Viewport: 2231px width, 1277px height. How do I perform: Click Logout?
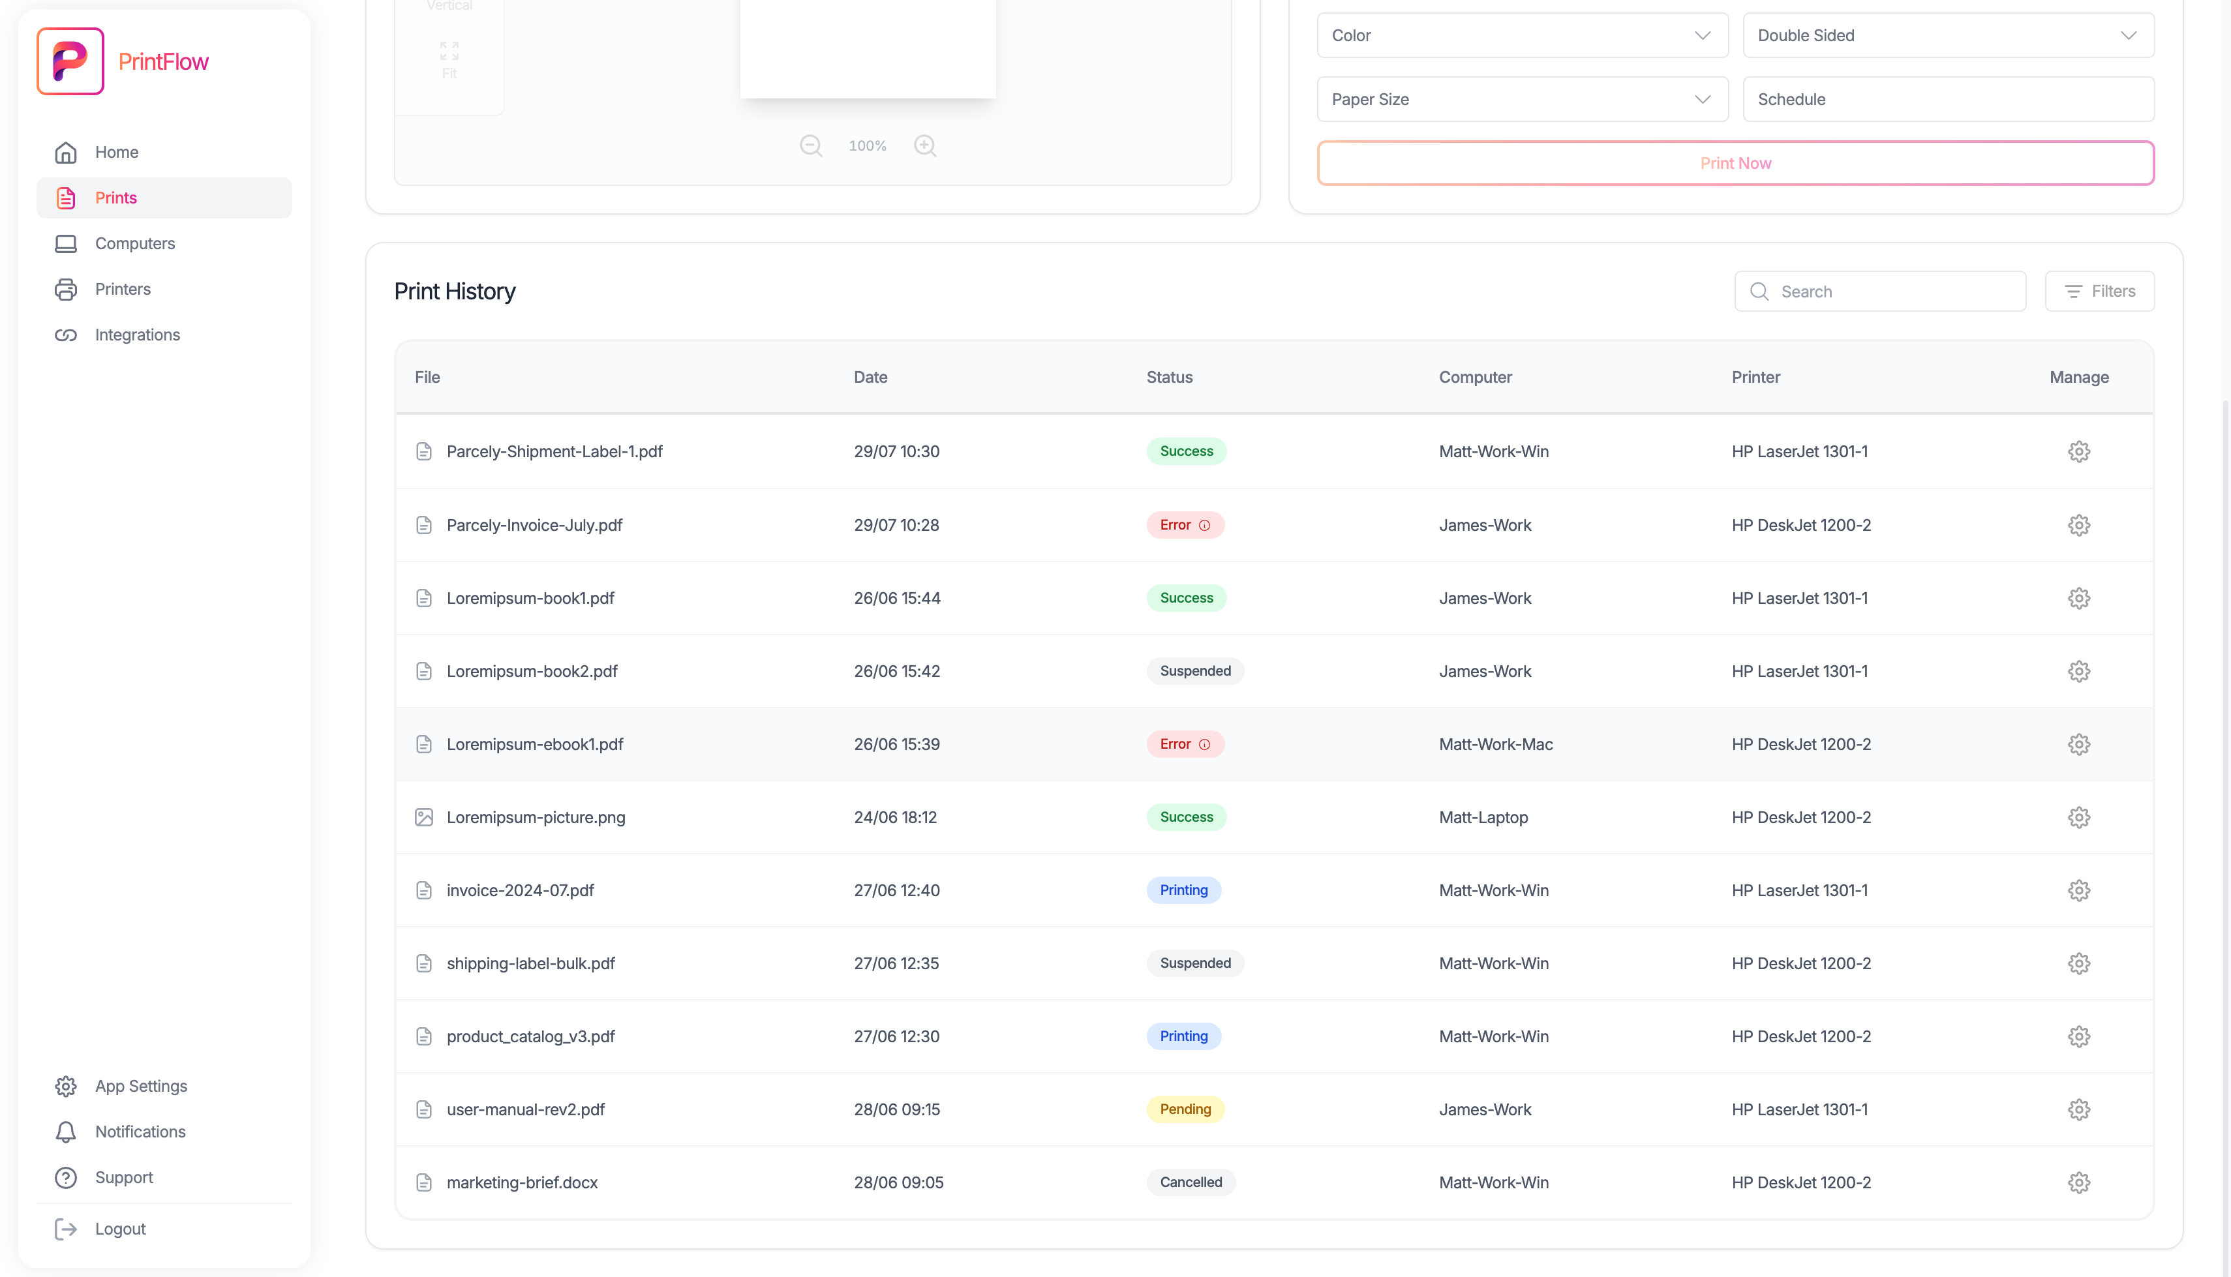point(164,1229)
